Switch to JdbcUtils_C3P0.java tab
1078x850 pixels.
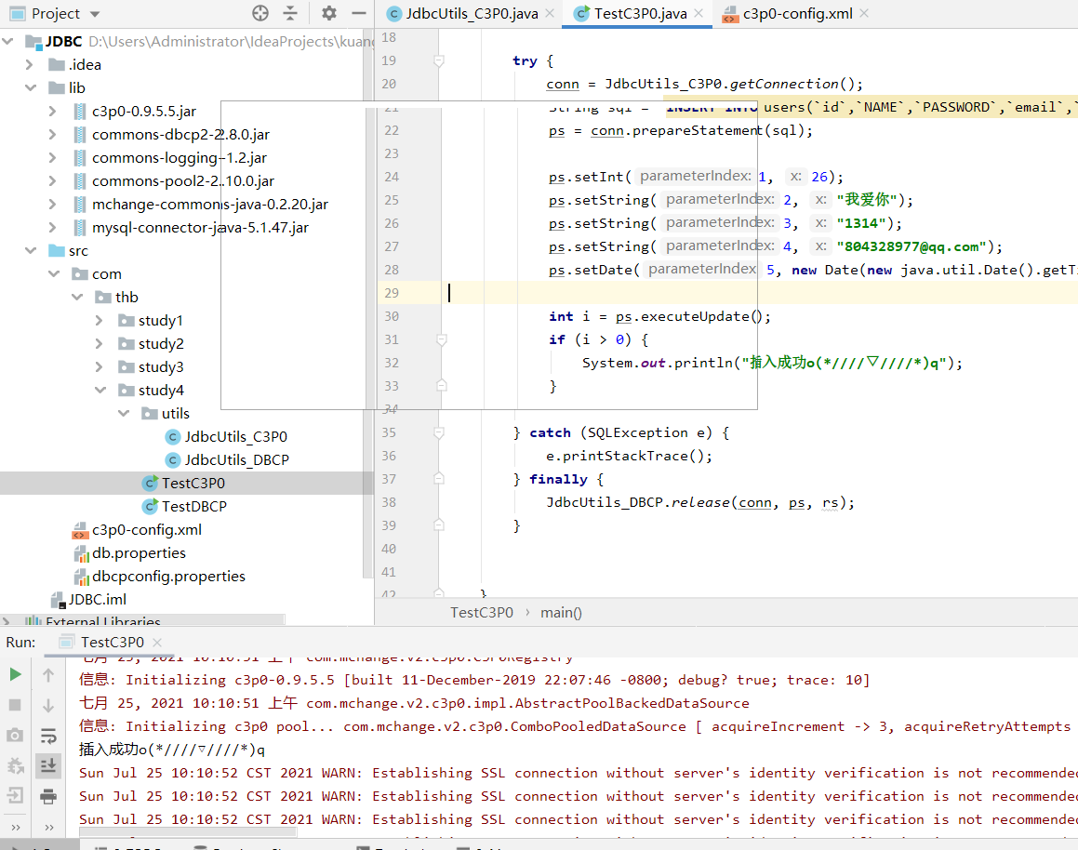[x=472, y=14]
